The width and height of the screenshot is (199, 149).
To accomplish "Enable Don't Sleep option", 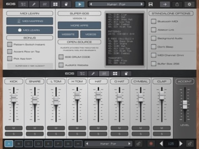I will [154, 47].
